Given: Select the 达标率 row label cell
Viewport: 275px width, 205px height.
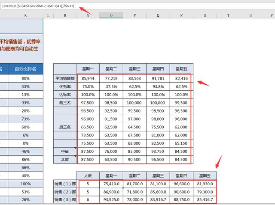Looking at the screenshot, I should click(x=65, y=94).
